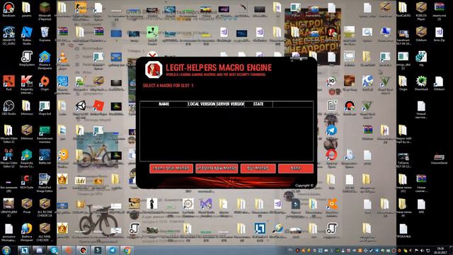Screen dimensions: 453x255
Task: Close the Legit-Helpers Macro Engine window
Action: (x=301, y=59)
